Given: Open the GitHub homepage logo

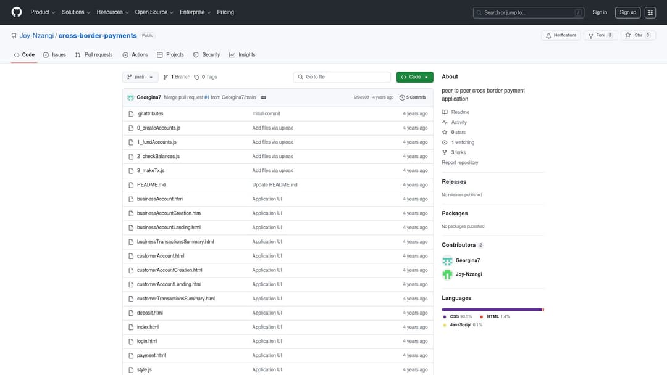Looking at the screenshot, I should coord(17,12).
